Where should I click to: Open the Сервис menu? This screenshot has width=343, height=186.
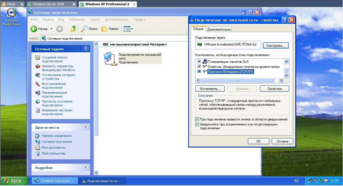click(x=95, y=19)
